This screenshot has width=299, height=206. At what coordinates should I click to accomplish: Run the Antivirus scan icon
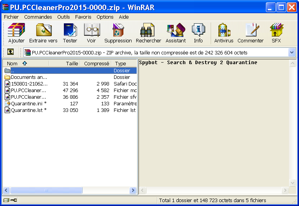pyautogui.click(x=224, y=30)
